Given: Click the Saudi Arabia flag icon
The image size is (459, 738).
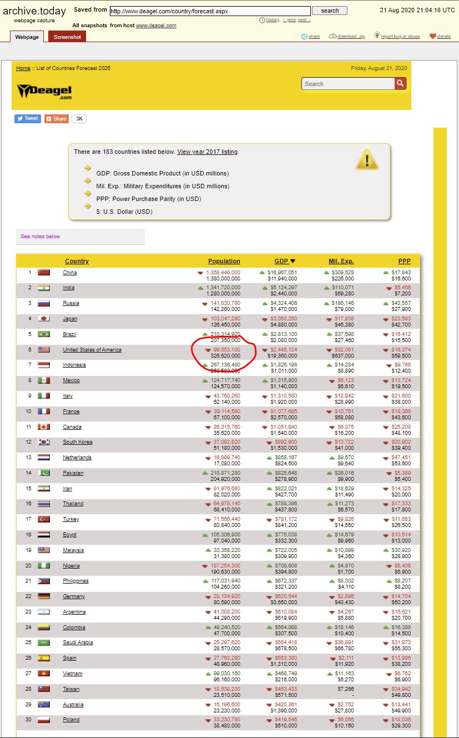Looking at the screenshot, I should [44, 642].
